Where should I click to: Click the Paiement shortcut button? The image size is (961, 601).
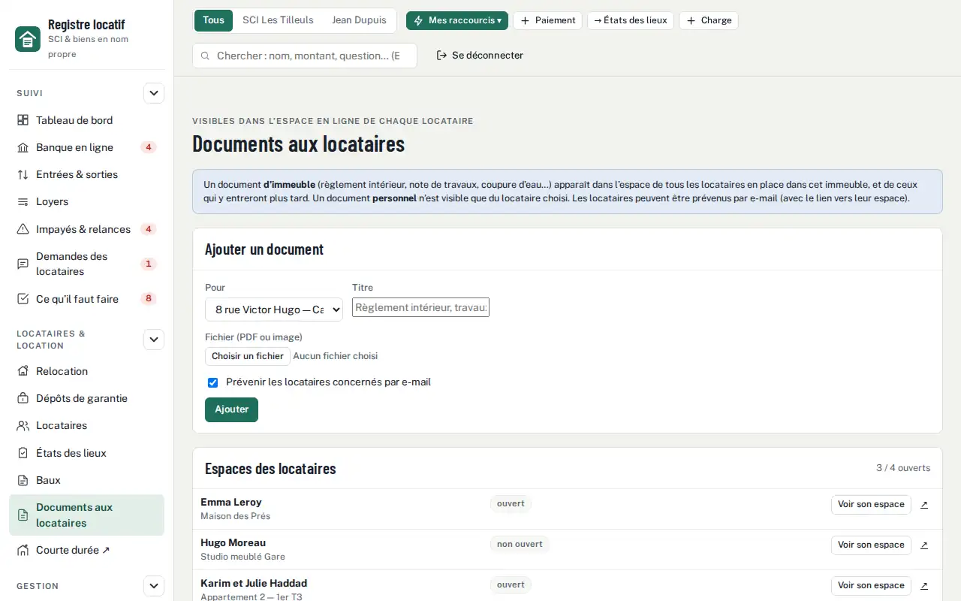pos(547,20)
